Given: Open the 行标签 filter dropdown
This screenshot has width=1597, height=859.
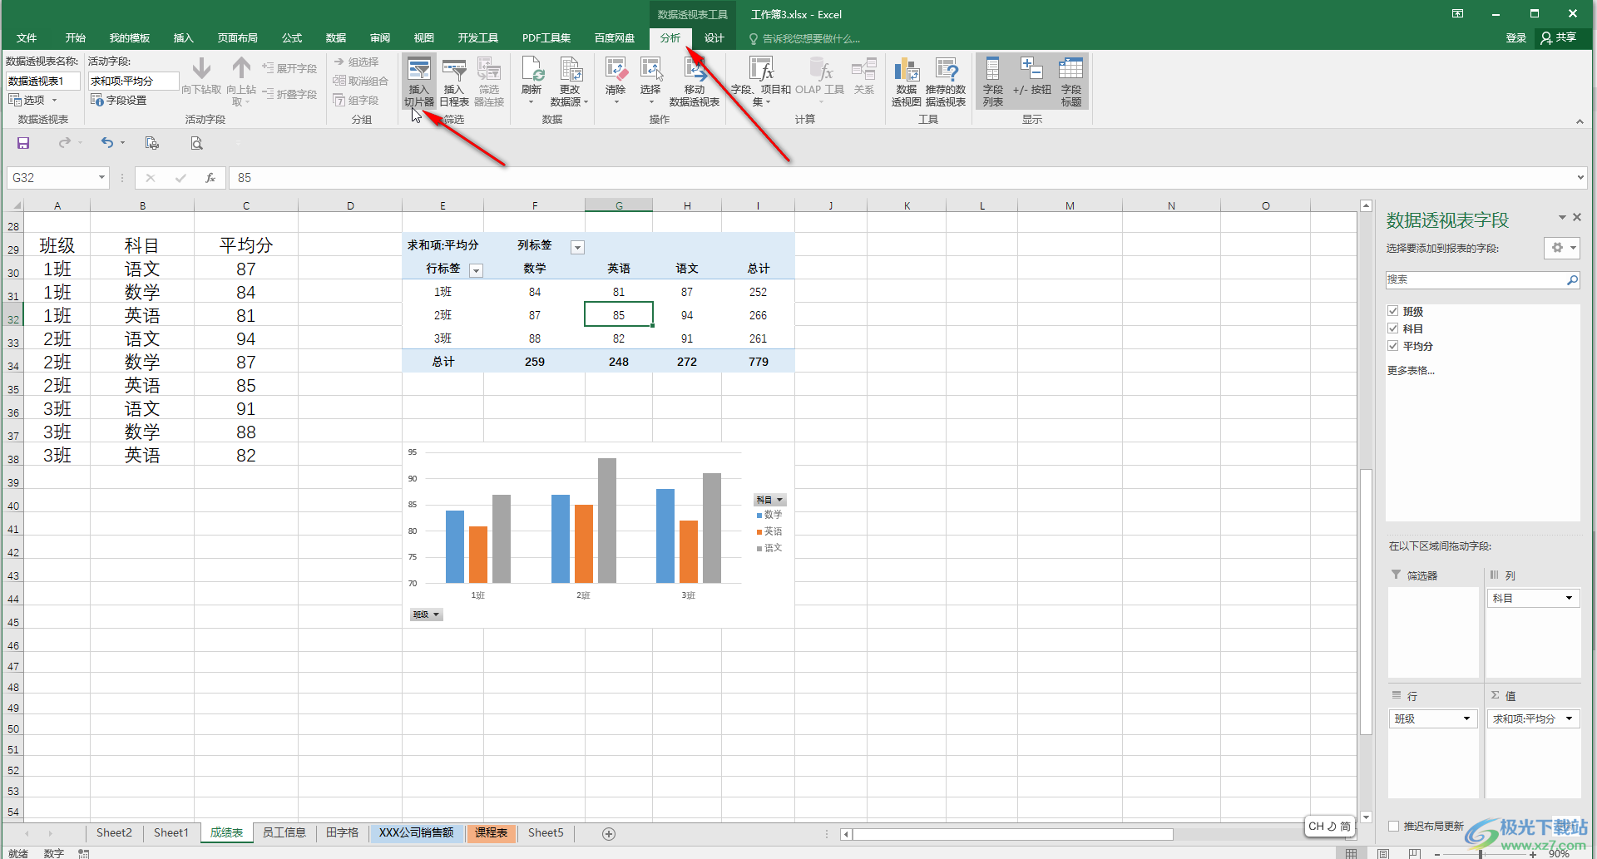Looking at the screenshot, I should (476, 270).
